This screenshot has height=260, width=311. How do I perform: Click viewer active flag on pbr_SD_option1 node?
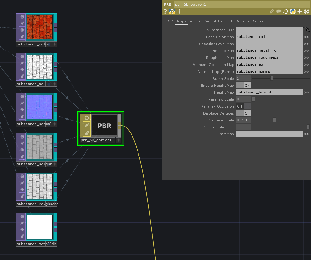point(87,118)
